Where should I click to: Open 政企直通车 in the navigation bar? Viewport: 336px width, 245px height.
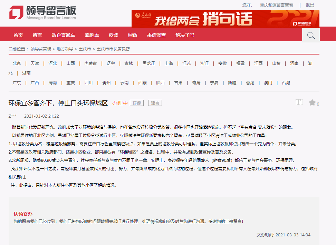click(63, 35)
